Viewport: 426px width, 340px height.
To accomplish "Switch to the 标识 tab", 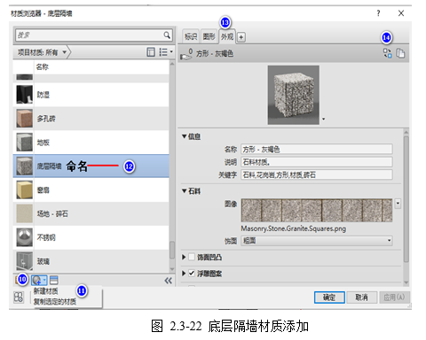I will point(191,36).
